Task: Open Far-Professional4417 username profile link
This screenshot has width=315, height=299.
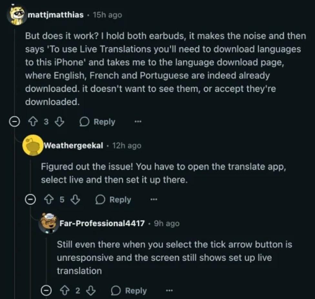Action: (102, 224)
